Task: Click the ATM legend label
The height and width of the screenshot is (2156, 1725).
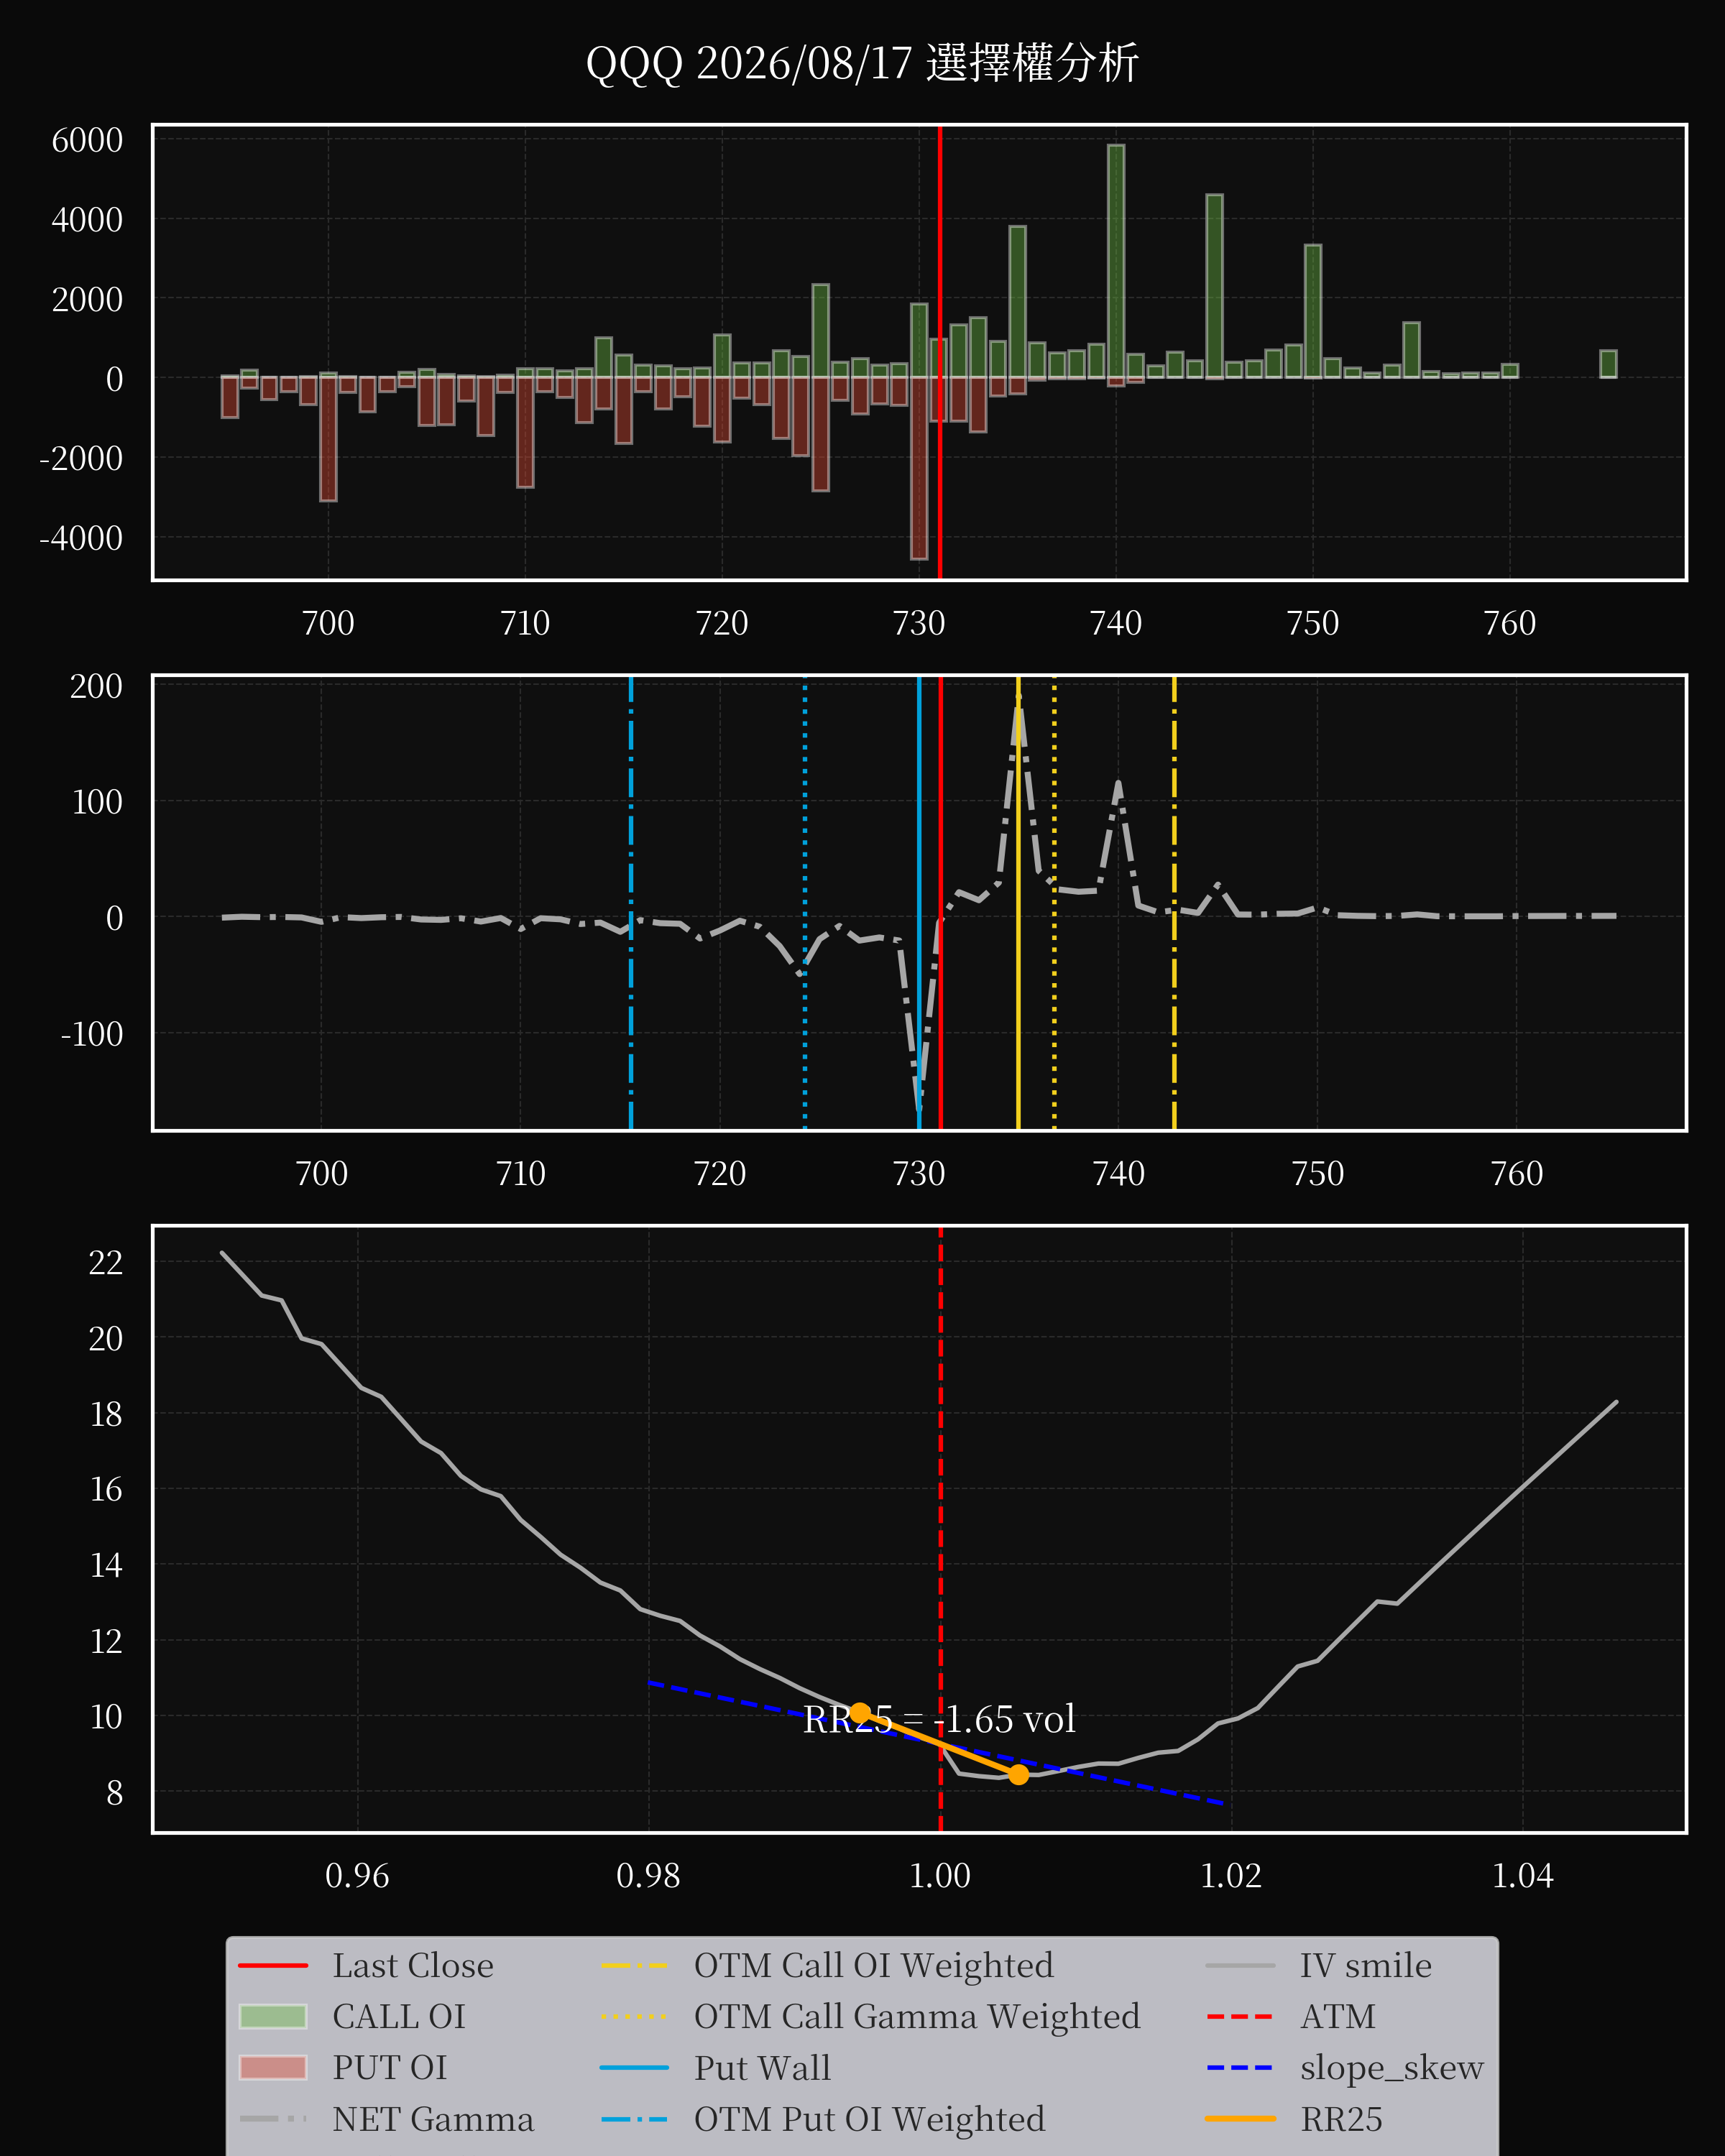Action: pos(1338,2016)
